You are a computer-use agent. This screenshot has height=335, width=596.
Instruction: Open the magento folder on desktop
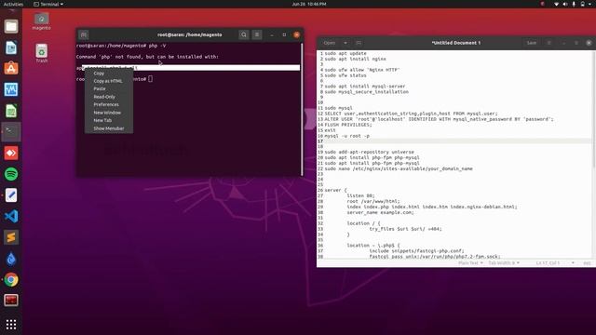coord(41,21)
